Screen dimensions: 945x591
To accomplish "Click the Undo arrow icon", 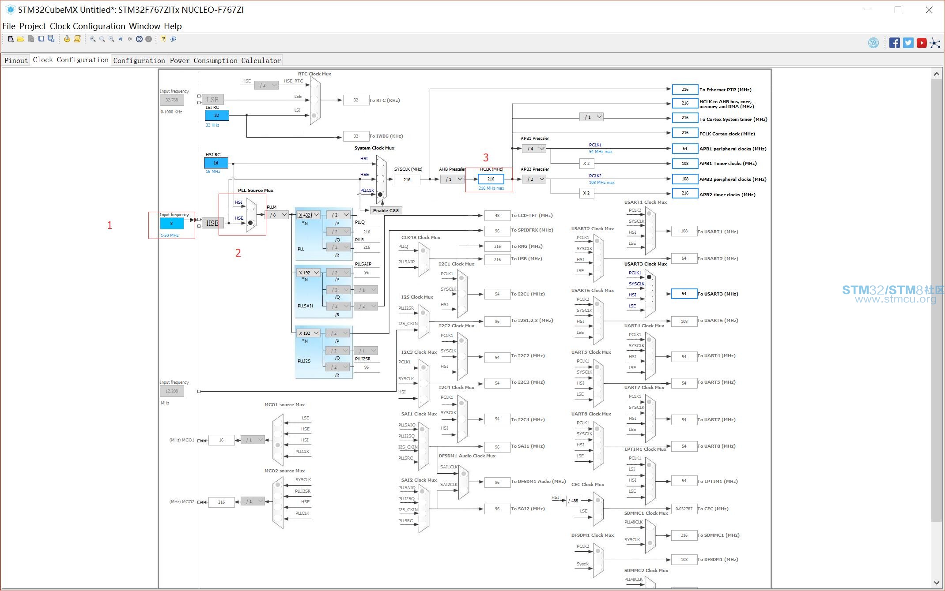I will 120,39.
